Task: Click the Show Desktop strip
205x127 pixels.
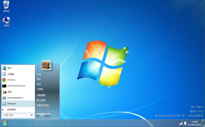Action: coord(203,123)
